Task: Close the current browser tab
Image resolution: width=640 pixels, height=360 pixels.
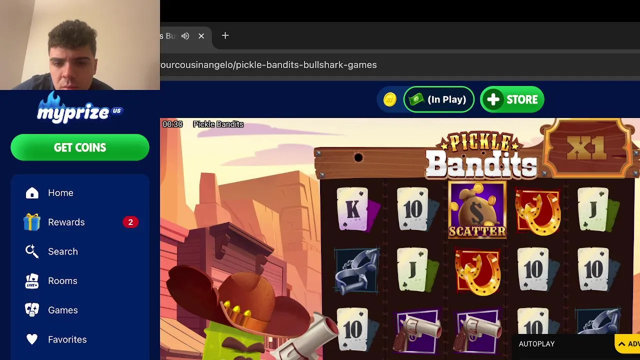Action: 201,36
